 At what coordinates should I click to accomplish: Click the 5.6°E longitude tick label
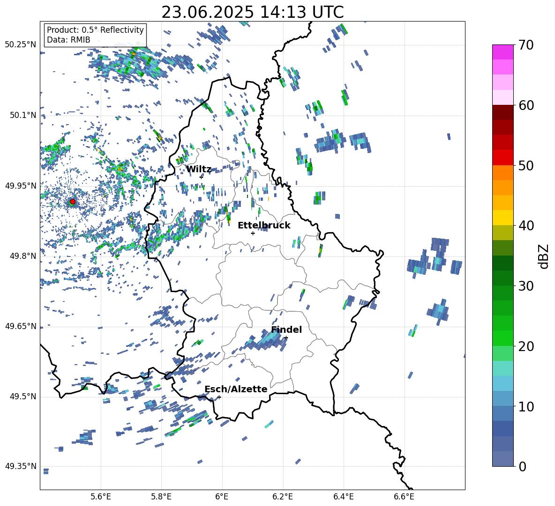[101, 497]
